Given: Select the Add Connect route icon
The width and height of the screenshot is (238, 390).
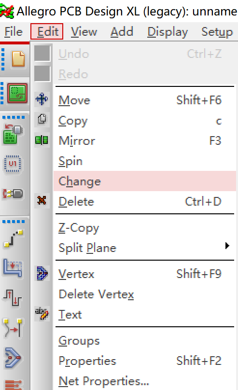Looking at the screenshot, I should click(14, 239).
